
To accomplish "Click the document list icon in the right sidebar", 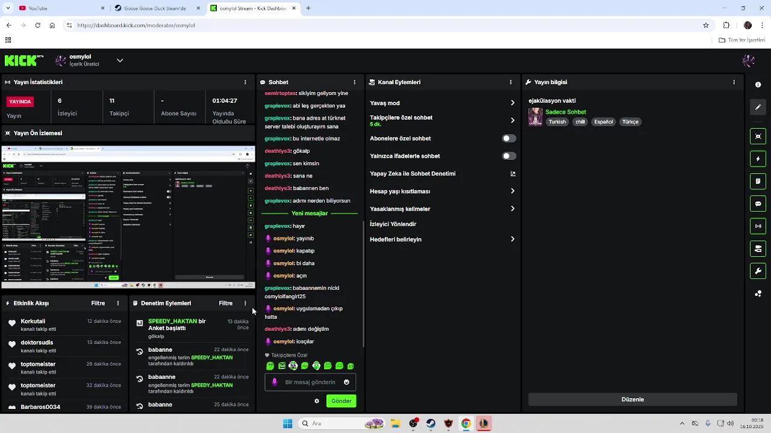I will point(758,181).
